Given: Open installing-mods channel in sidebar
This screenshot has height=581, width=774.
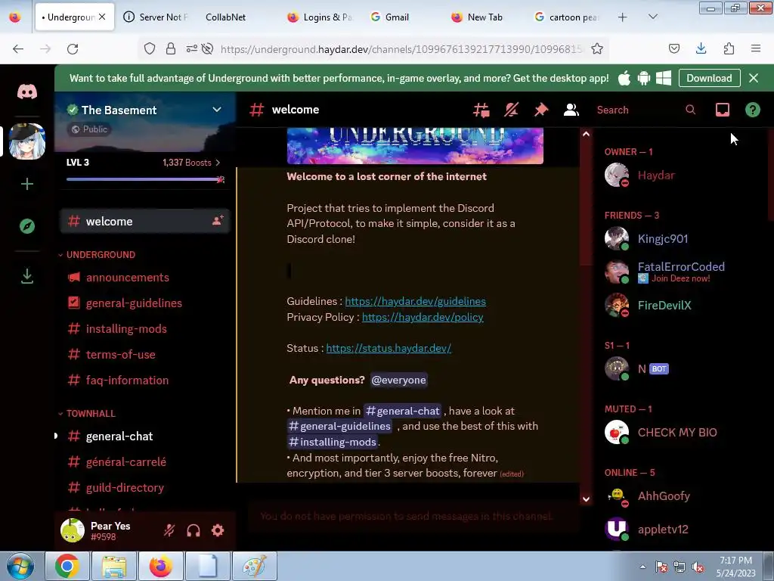Looking at the screenshot, I should coord(145,329).
